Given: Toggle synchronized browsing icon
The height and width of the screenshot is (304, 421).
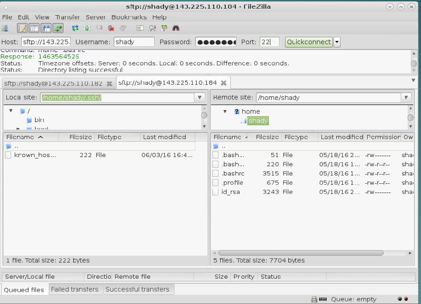Looking at the screenshot, I should pyautogui.click(x=164, y=28).
